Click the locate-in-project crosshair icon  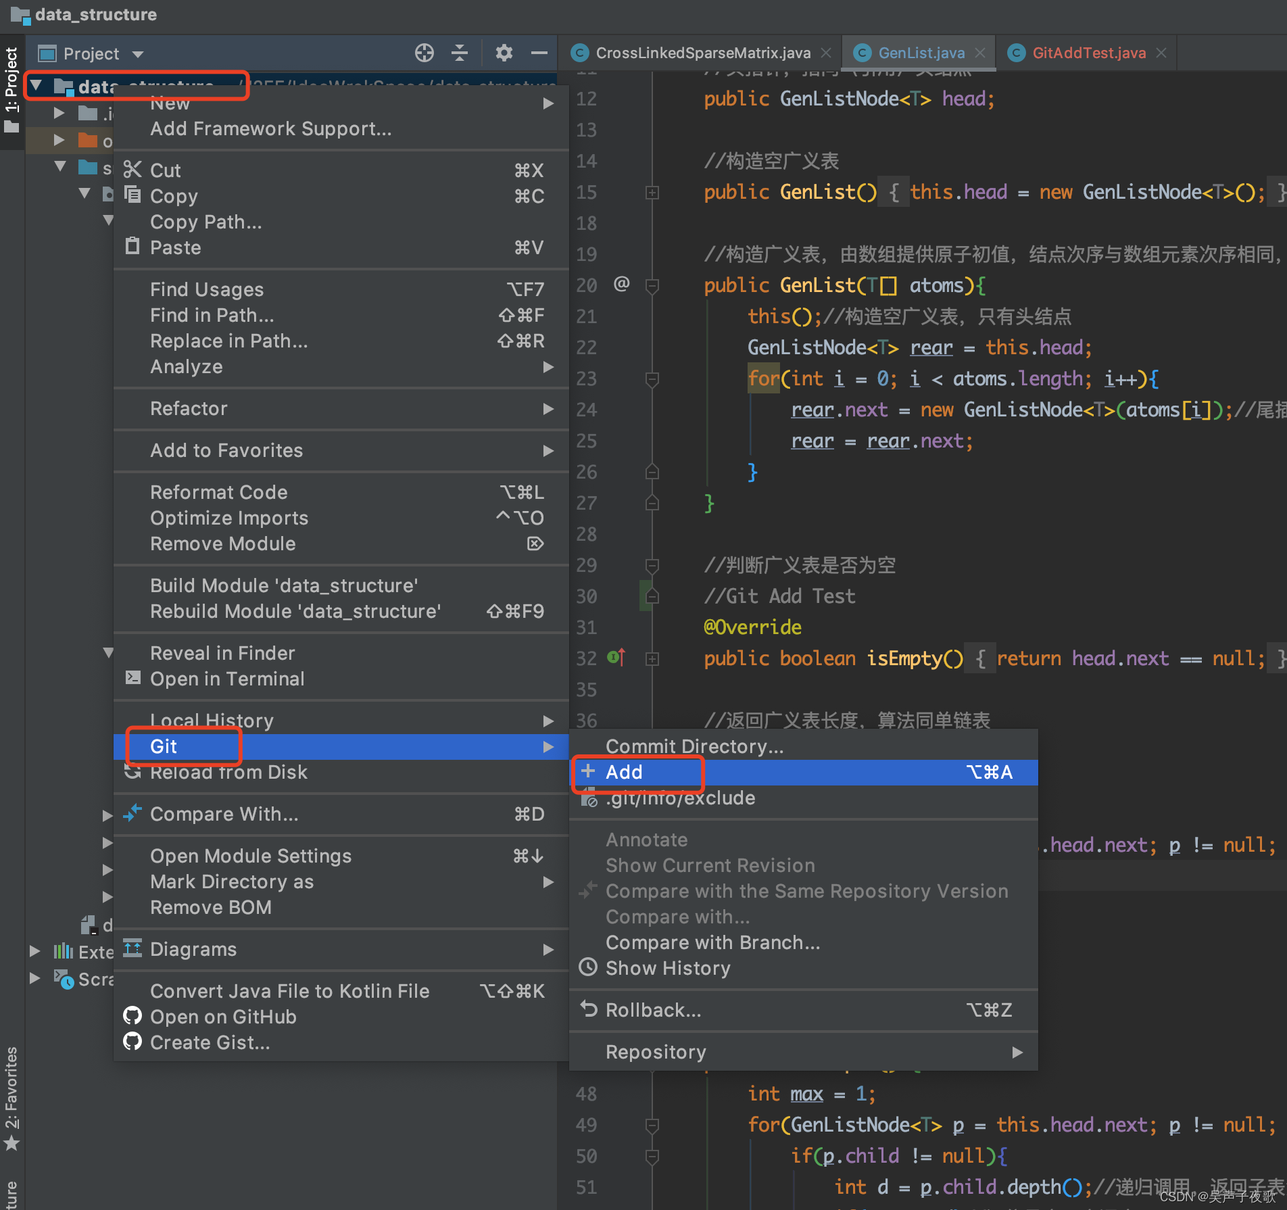click(x=424, y=53)
